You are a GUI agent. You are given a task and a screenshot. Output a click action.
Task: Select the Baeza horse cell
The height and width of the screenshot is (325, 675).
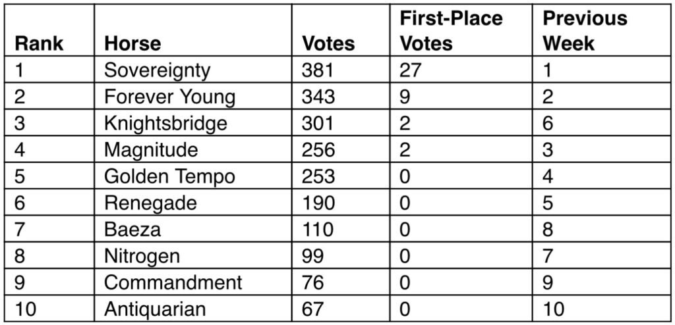pos(193,229)
